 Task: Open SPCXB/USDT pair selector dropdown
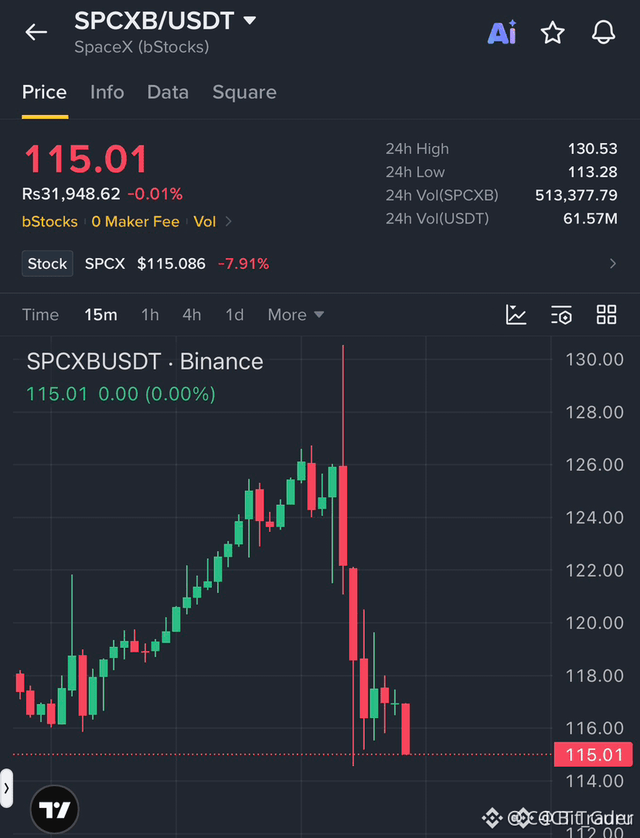(165, 21)
